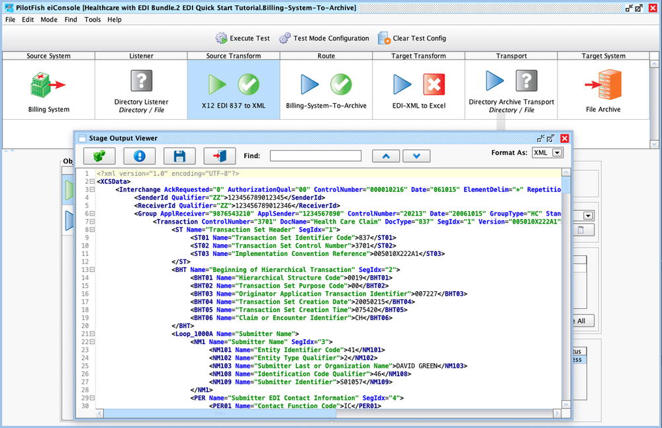Image resolution: width=662 pixels, height=428 pixels.
Task: Collapse the NM1 node on line 22
Action: (92, 342)
